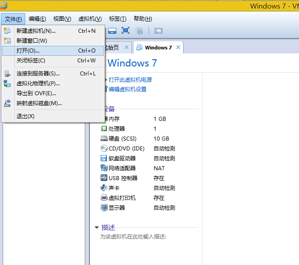Open the 编辑(E) menu
The width and height of the screenshot is (299, 265).
[x=37, y=19]
